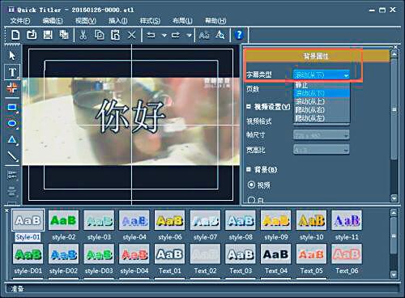405x298 pixels.
Task: Open the 帮助(H) menu
Action: (x=215, y=21)
